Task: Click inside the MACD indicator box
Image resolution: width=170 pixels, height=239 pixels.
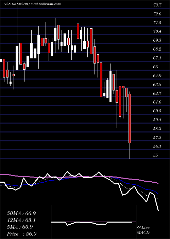Action: pyautogui.click(x=93, y=222)
